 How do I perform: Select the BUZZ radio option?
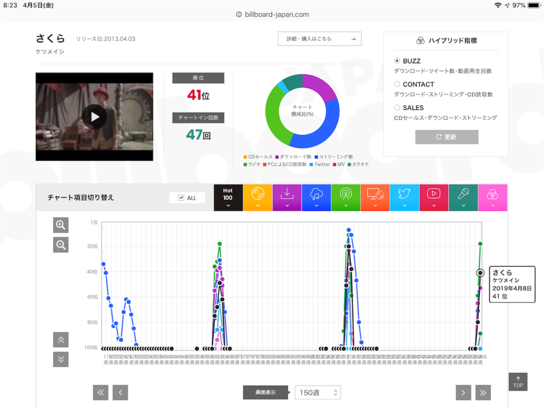tap(397, 61)
